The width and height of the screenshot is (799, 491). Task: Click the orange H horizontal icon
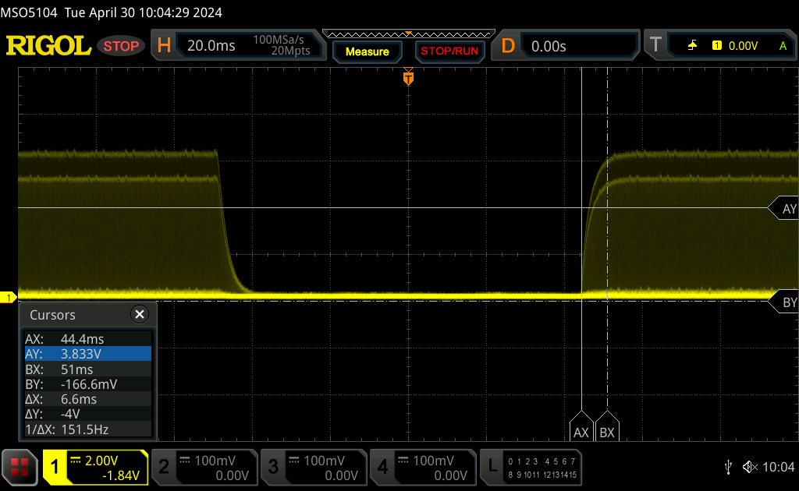point(164,46)
